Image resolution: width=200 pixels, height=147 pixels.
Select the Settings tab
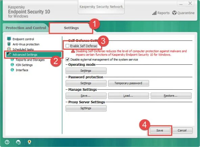[x=71, y=28]
